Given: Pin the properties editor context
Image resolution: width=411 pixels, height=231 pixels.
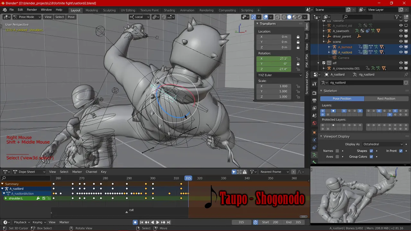Looking at the screenshot, I should point(406,74).
